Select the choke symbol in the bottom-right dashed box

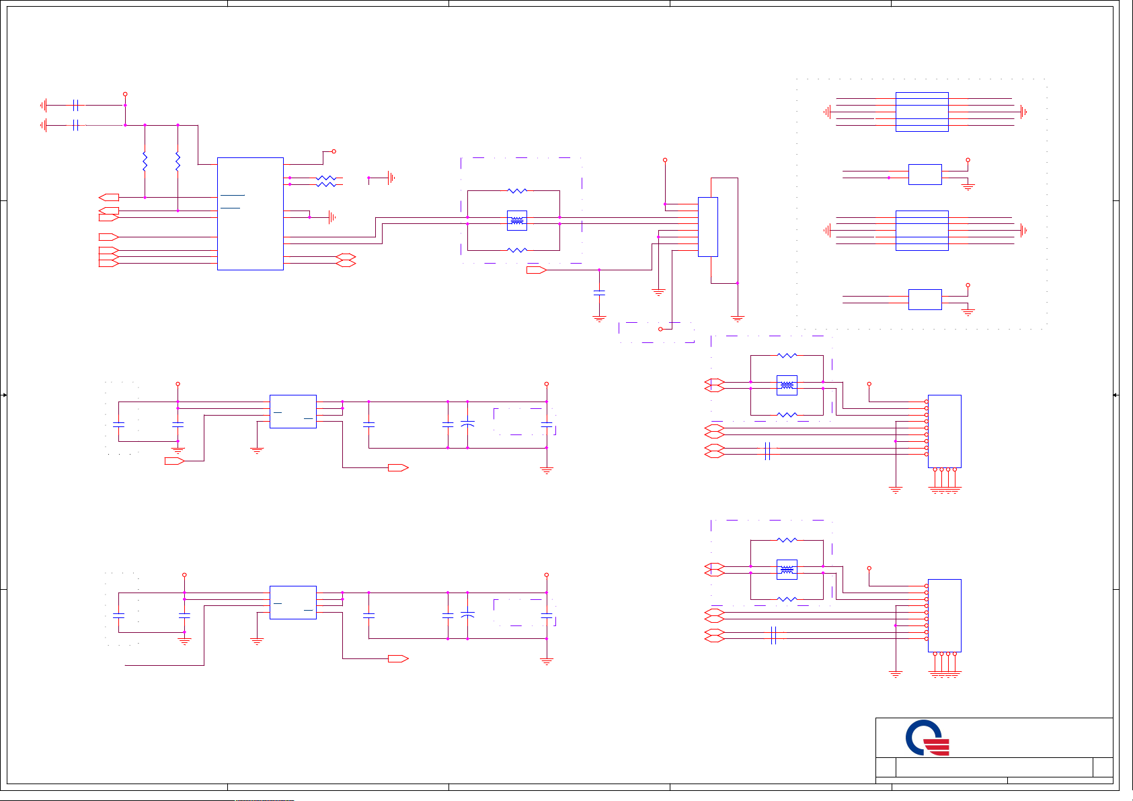787,570
